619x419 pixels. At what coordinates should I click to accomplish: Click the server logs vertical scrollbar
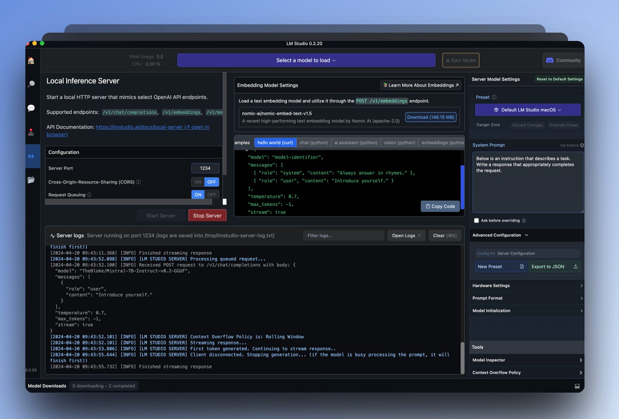[462, 357]
